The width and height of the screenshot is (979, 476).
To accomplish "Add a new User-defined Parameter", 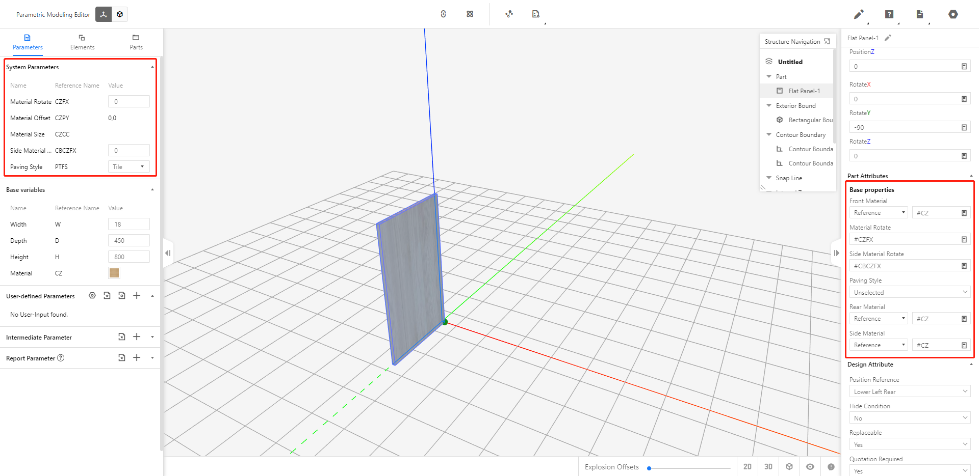I will (x=137, y=296).
